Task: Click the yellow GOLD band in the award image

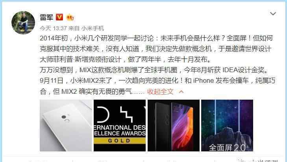Action: coord(120,141)
